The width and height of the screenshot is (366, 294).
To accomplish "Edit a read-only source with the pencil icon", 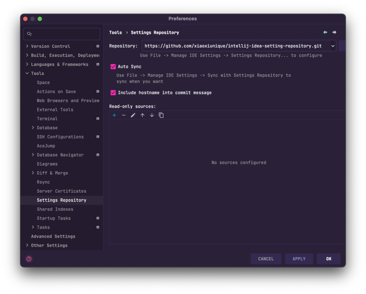I will (x=133, y=115).
